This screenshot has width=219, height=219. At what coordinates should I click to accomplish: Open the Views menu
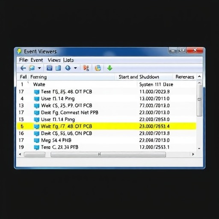tap(54, 60)
